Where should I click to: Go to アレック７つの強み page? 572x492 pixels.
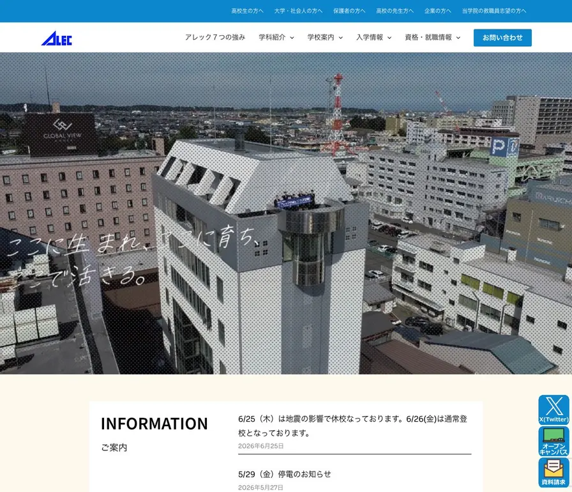point(215,37)
